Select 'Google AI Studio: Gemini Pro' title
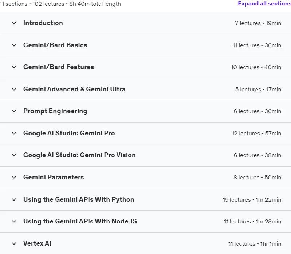Image resolution: width=291 pixels, height=254 pixels. coord(69,133)
